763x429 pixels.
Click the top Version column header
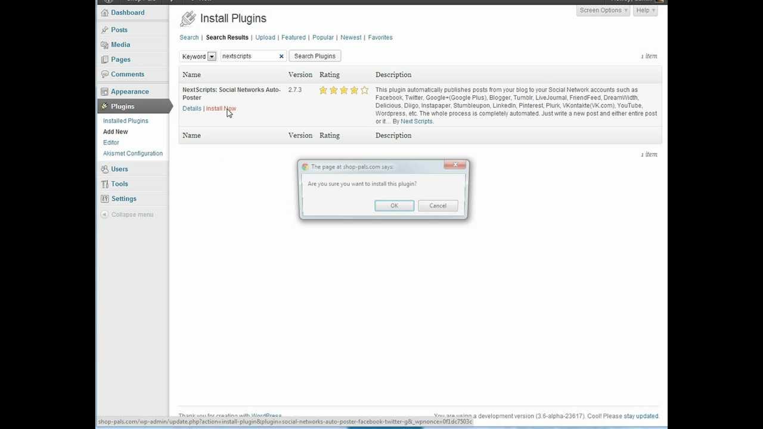click(x=300, y=75)
